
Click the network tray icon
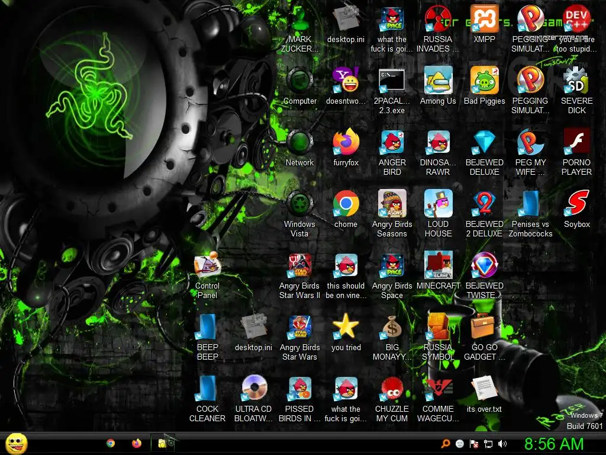point(488,444)
